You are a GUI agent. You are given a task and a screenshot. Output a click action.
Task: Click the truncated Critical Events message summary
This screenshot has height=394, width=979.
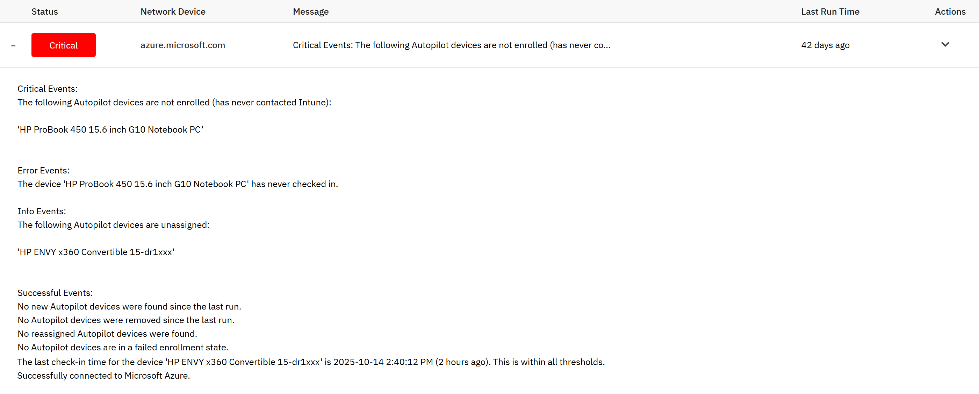click(x=451, y=45)
